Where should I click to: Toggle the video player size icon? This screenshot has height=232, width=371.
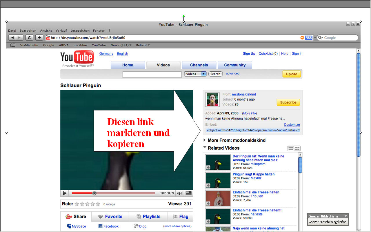[189, 193]
